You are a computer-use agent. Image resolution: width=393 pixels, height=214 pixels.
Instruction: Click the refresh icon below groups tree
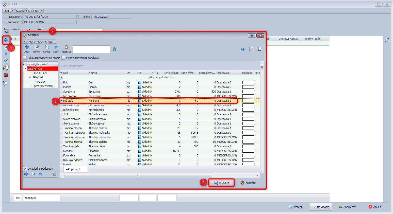tap(54, 174)
